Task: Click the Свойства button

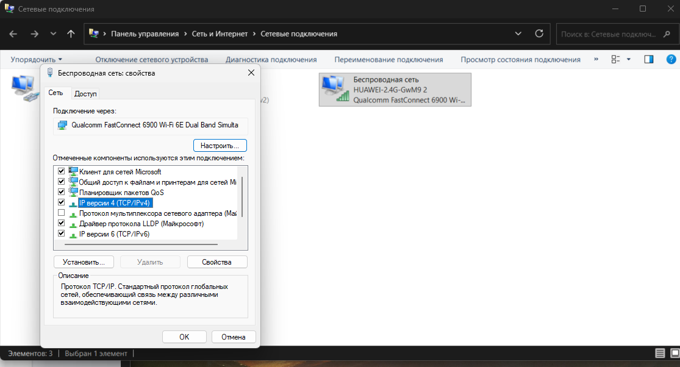Action: [217, 262]
